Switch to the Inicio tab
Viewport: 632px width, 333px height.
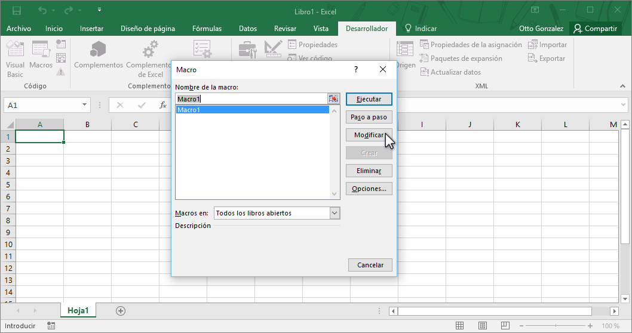click(x=54, y=29)
